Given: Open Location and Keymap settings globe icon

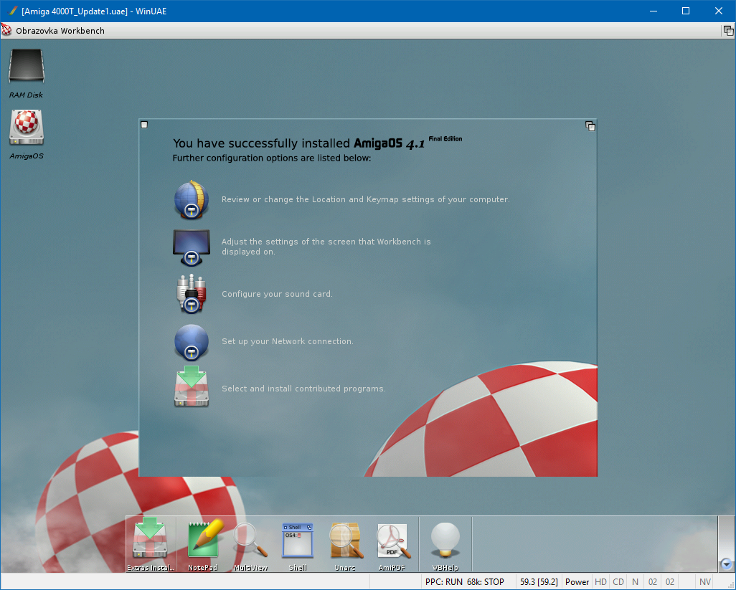Looking at the screenshot, I should point(191,199).
